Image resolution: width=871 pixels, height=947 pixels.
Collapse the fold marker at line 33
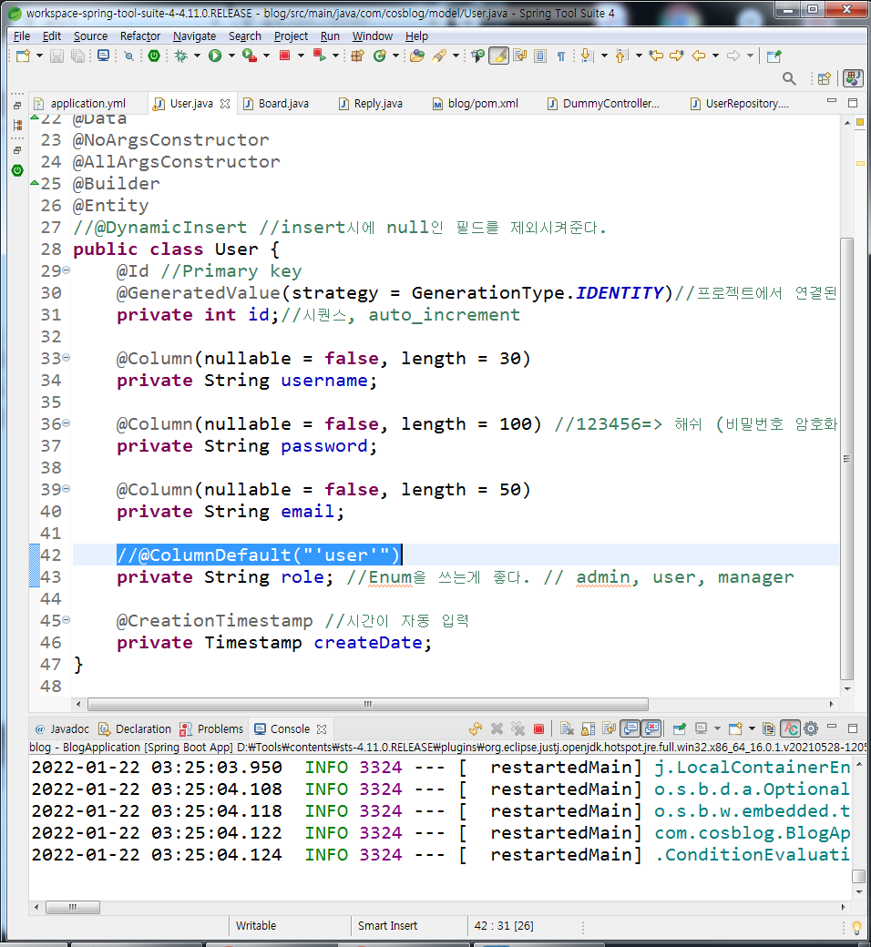pos(66,358)
